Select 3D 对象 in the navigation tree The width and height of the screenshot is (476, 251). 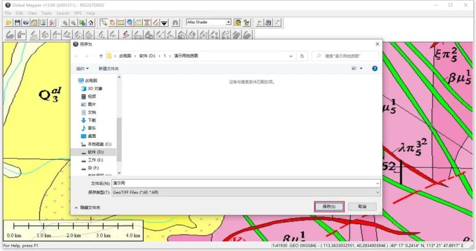[x=92, y=88]
